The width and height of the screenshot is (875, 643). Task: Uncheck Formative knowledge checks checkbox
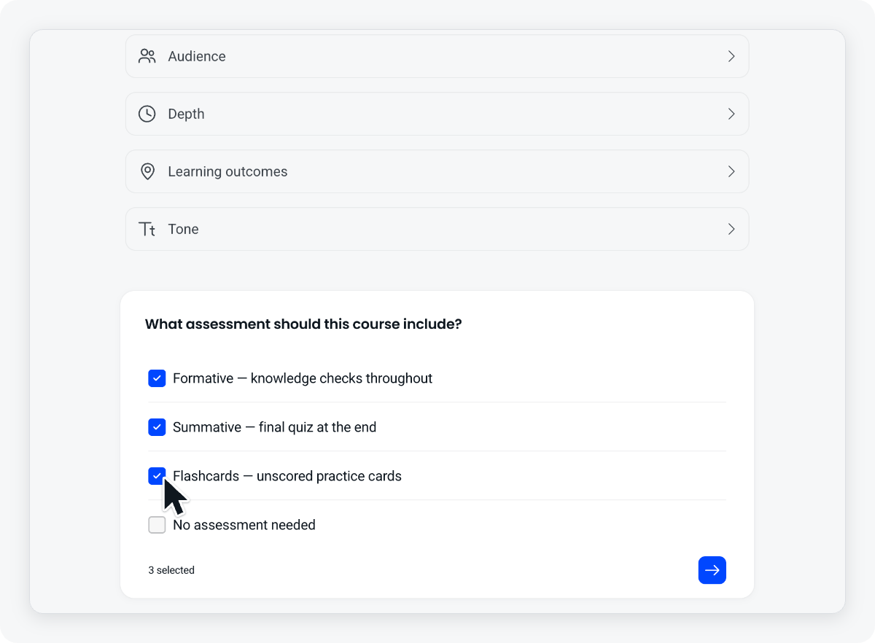(x=157, y=378)
